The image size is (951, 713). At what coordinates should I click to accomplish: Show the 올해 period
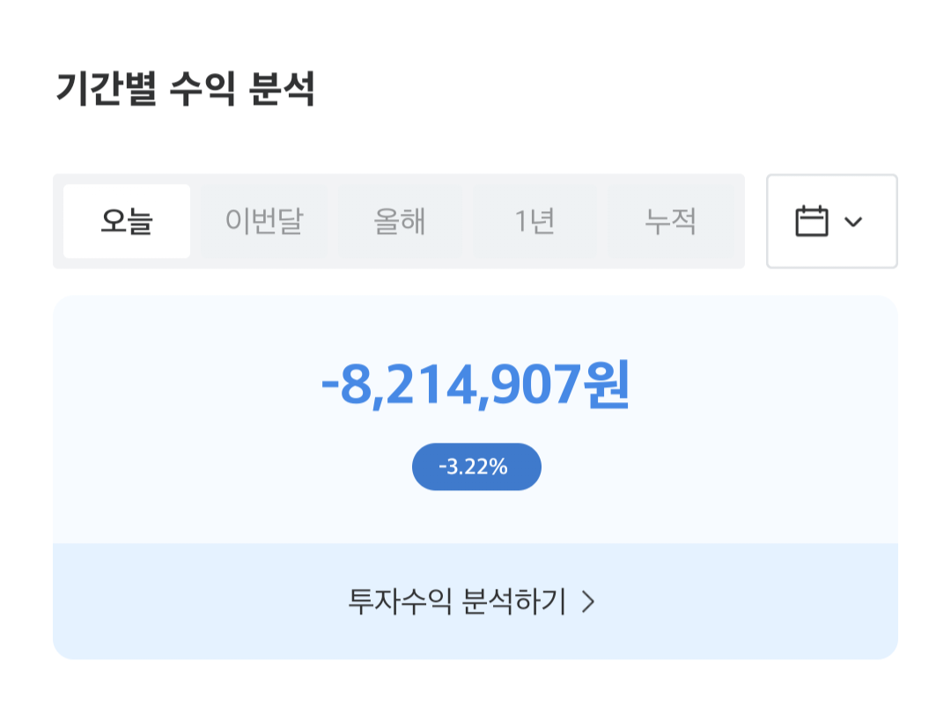[x=400, y=221]
